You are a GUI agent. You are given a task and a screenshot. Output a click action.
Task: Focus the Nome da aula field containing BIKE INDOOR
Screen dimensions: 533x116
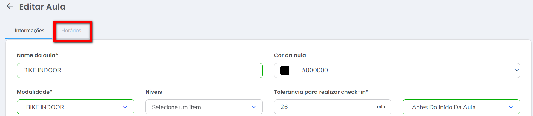pos(140,70)
